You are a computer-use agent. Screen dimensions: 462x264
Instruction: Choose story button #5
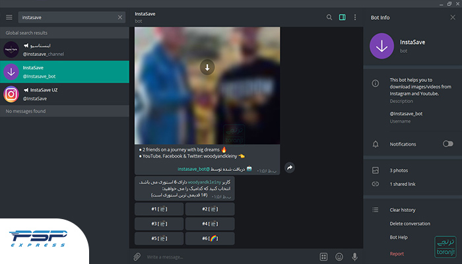pos(159,238)
